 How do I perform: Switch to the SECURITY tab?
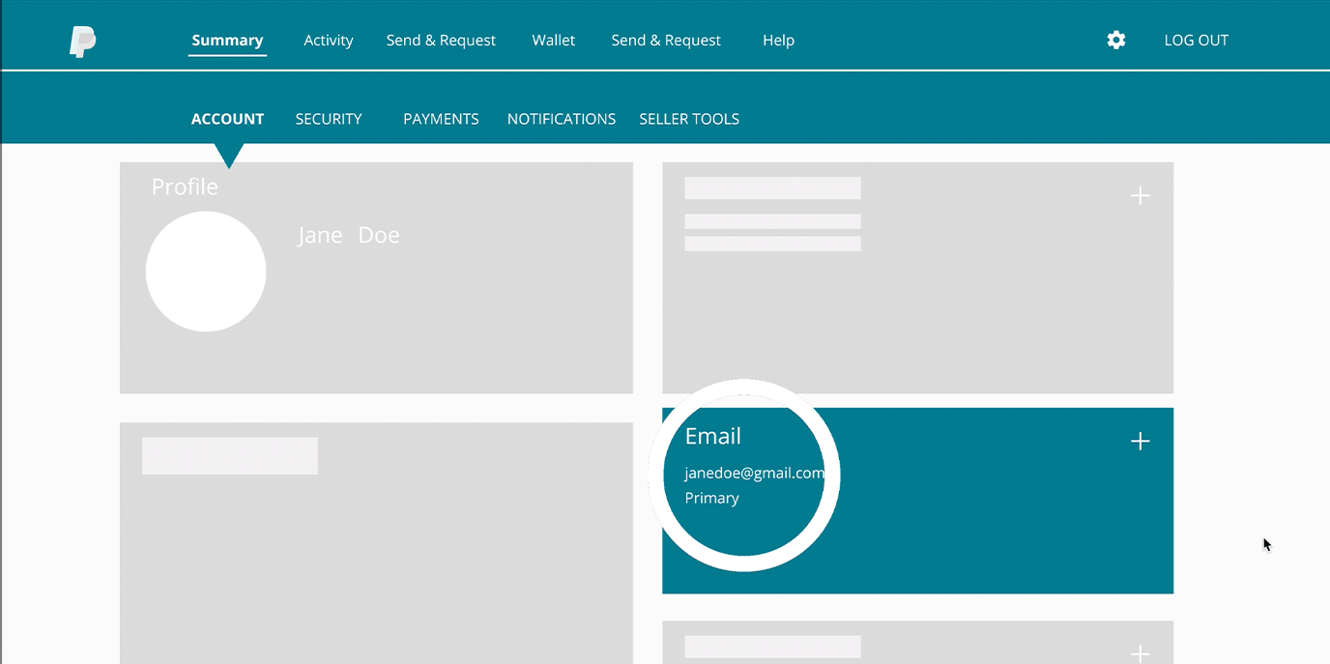329,119
